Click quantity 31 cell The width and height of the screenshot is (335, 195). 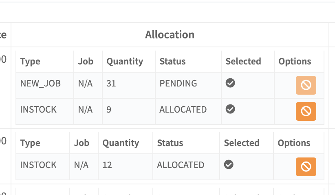point(111,84)
